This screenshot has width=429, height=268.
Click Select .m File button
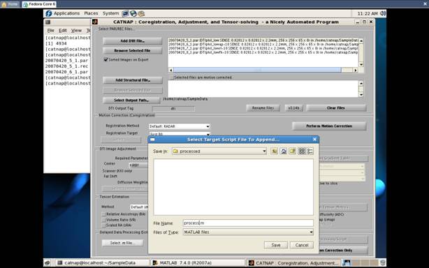[122, 243]
